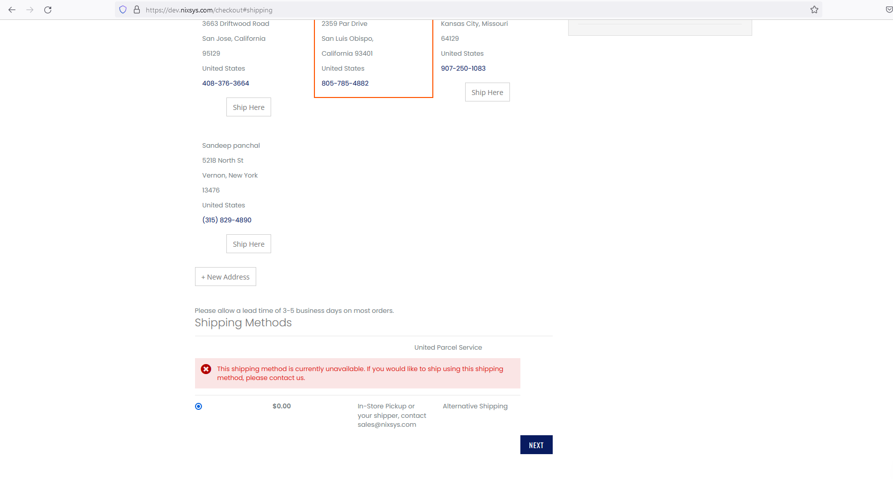893x479 pixels.
Task: Select the highlighted San Luis Obispo address
Action: (x=373, y=55)
